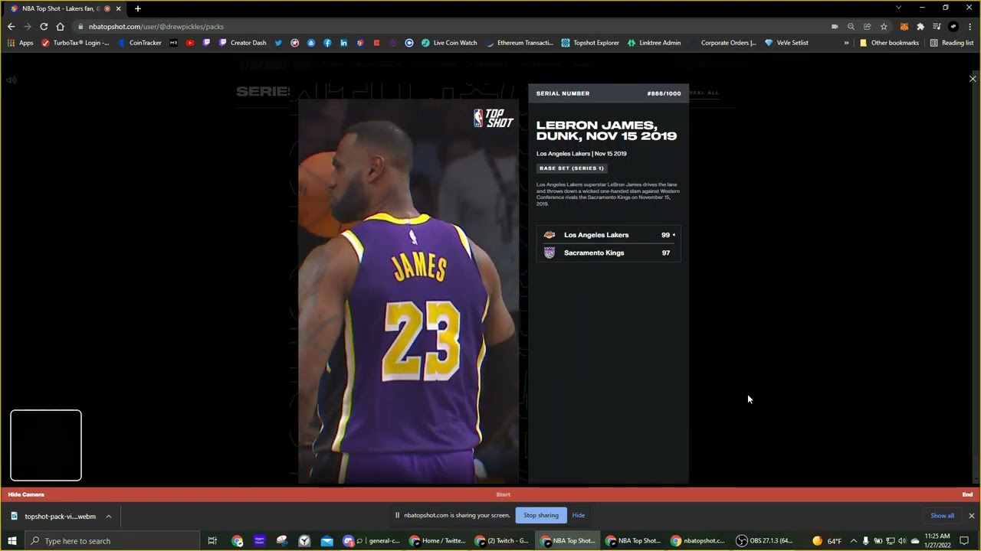
Task: Click the share icon in address bar
Action: [x=867, y=26]
